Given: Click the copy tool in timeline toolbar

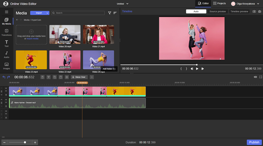Looking at the screenshot, I should 55,77.
